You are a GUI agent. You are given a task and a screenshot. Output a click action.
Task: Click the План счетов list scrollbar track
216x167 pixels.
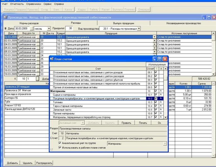166,97
